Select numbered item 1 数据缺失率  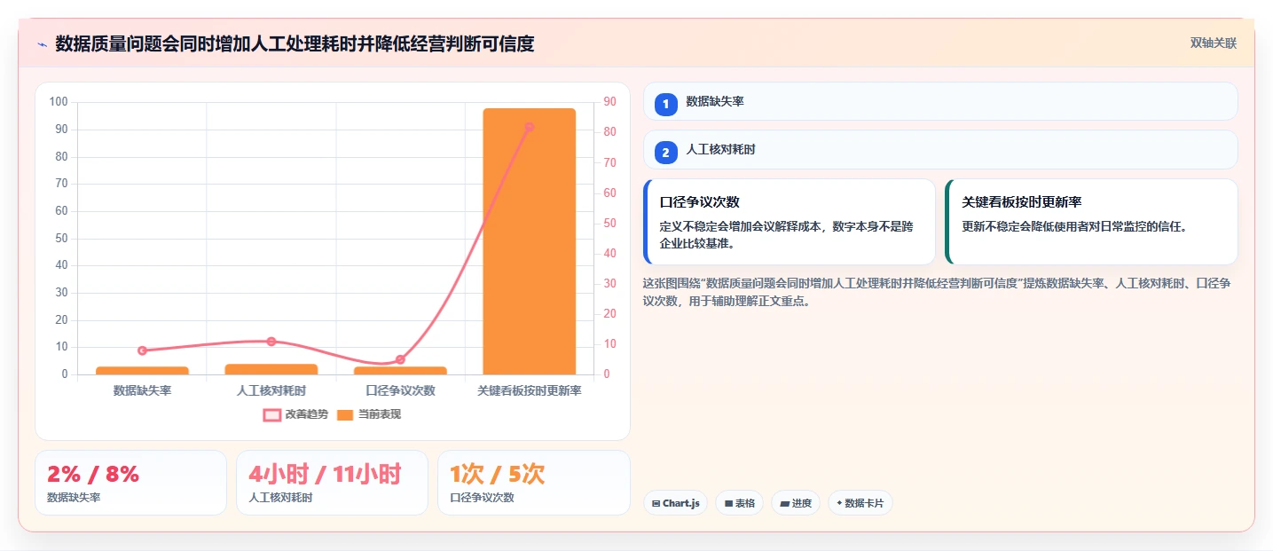940,101
